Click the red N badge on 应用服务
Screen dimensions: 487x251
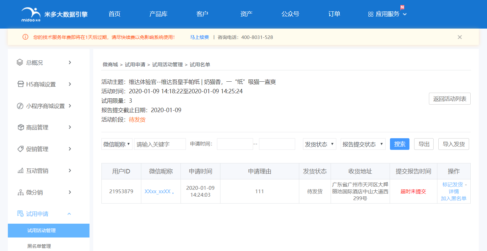coord(402,7)
